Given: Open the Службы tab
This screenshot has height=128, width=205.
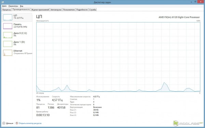Looking at the screenshot, I should point(93,10).
